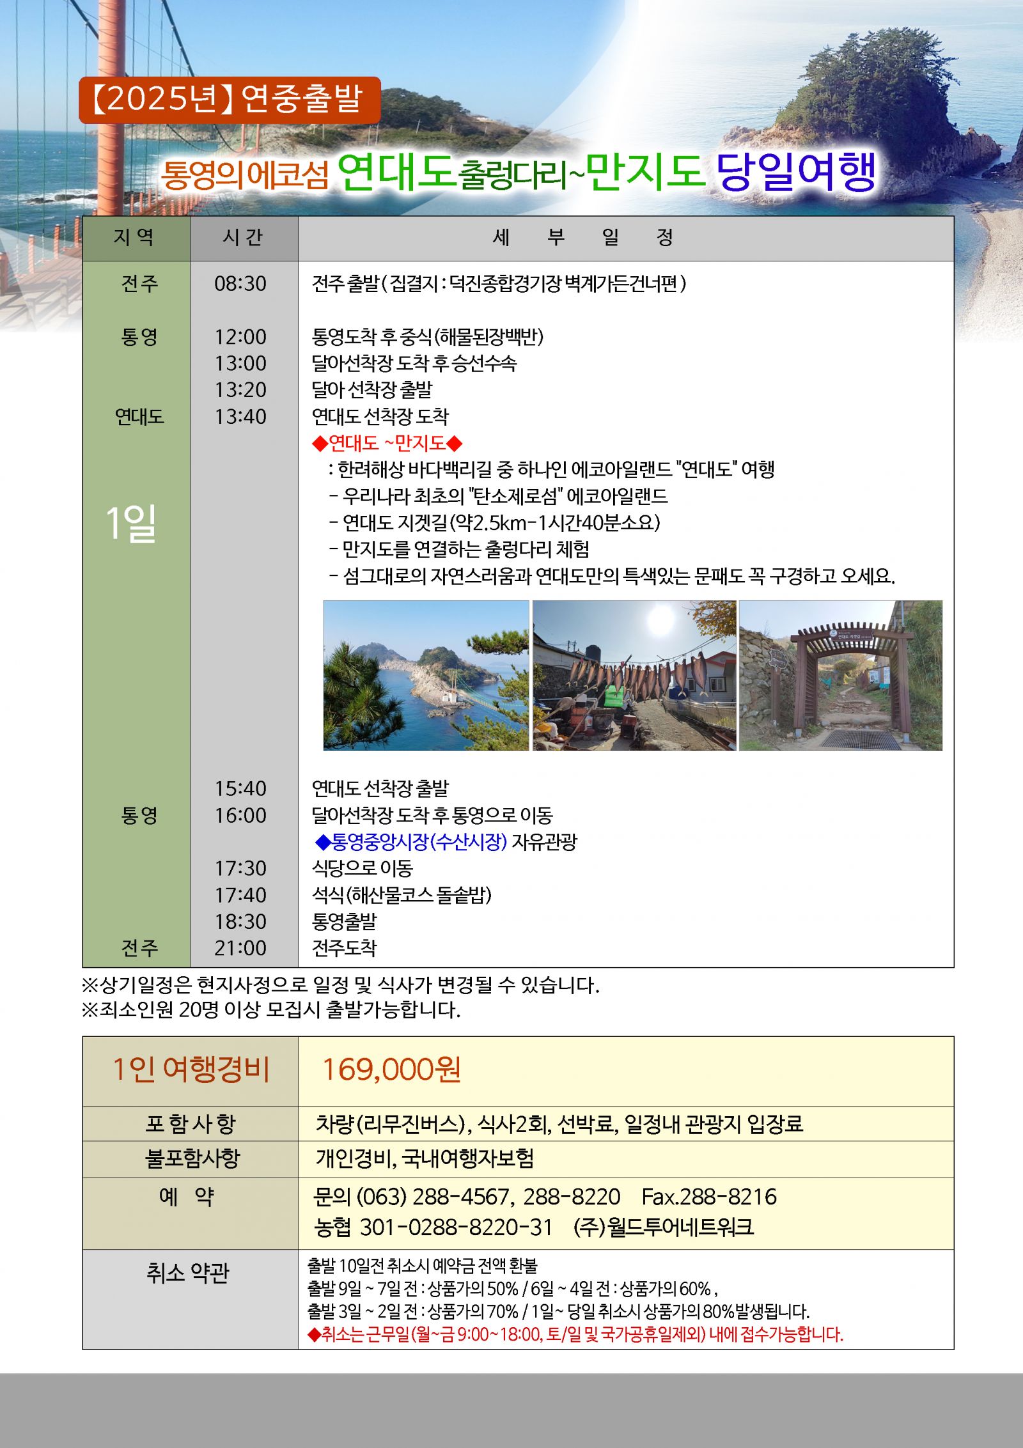This screenshot has height=1448, width=1023.
Task: Click 농협 301-0288-8220-31 account number
Action: (433, 1227)
